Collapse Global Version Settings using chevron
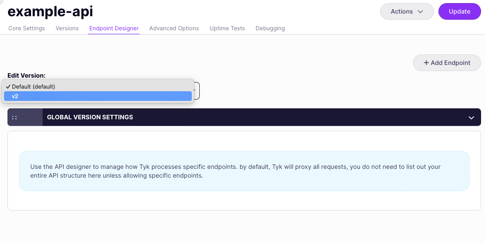Viewport: 485px width, 243px height. pos(471,118)
